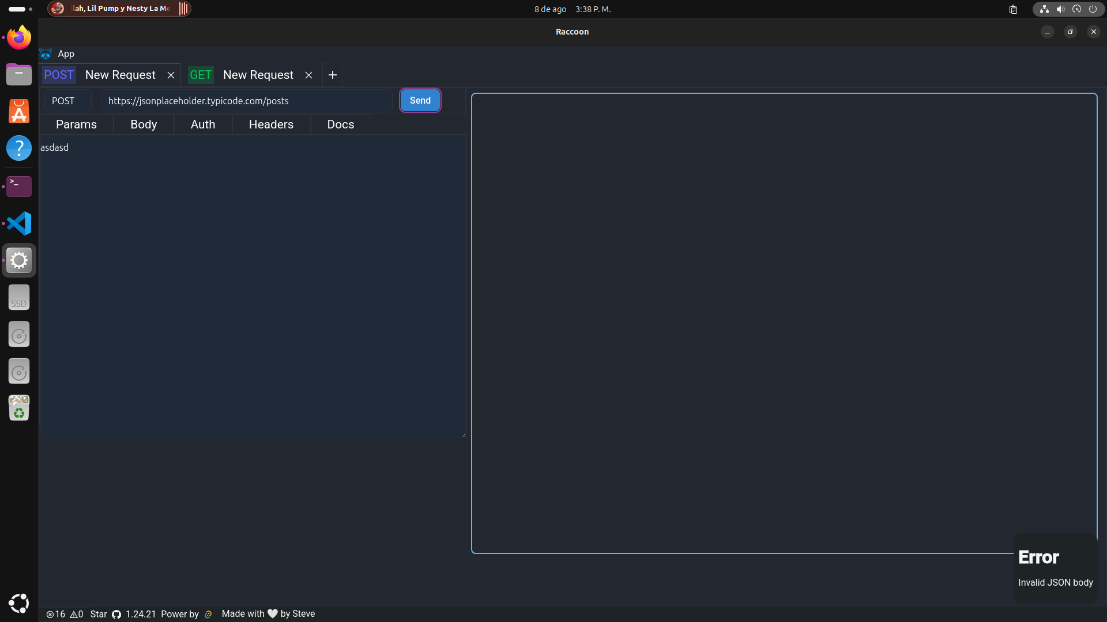Open the Params tab
This screenshot has height=622, width=1107.
click(x=76, y=124)
